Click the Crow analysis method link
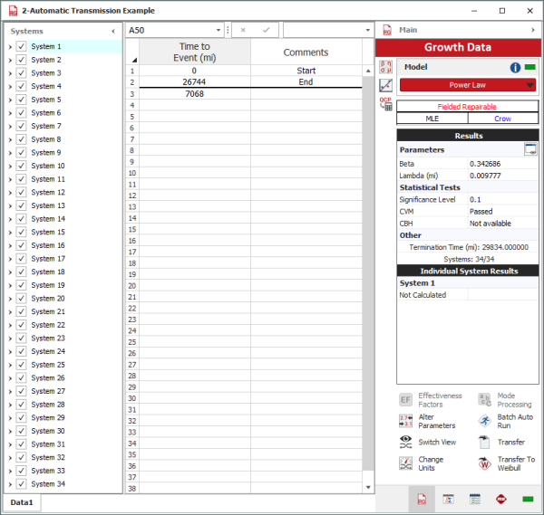The image size is (544, 515). 503,118
